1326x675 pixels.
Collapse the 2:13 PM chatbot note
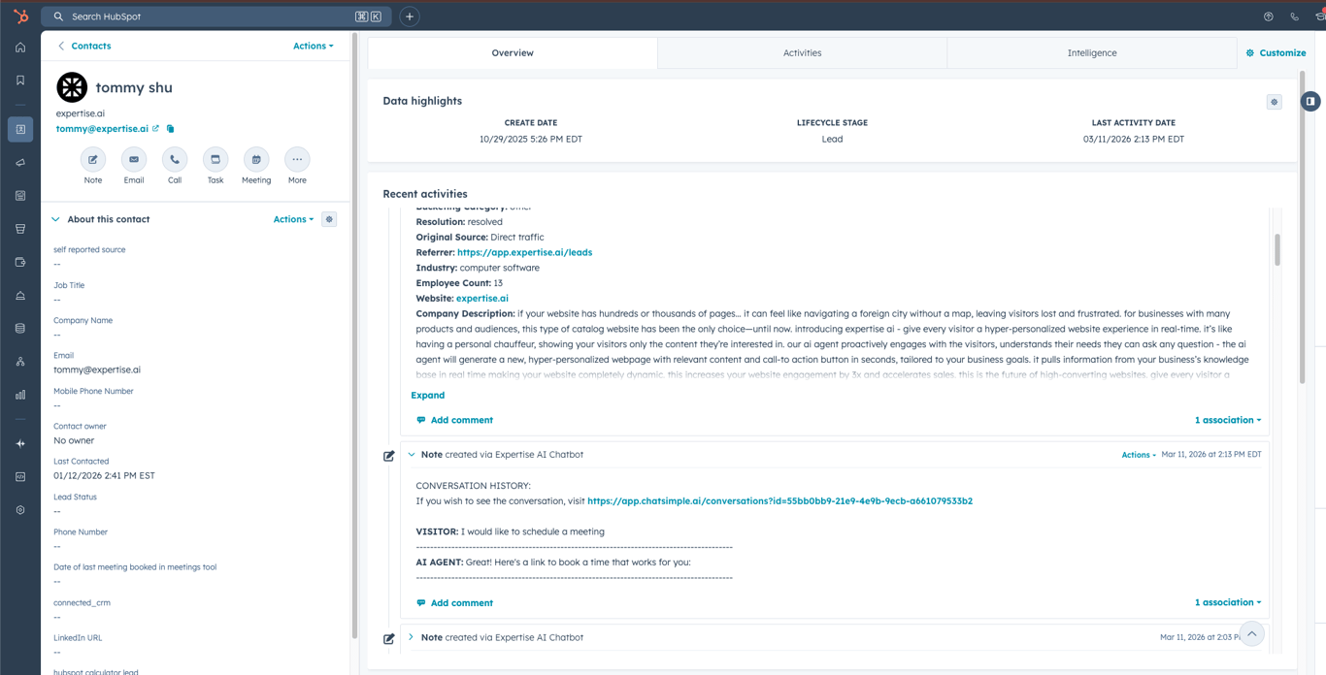coord(412,454)
